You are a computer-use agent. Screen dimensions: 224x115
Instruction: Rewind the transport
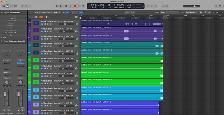click(57, 6)
